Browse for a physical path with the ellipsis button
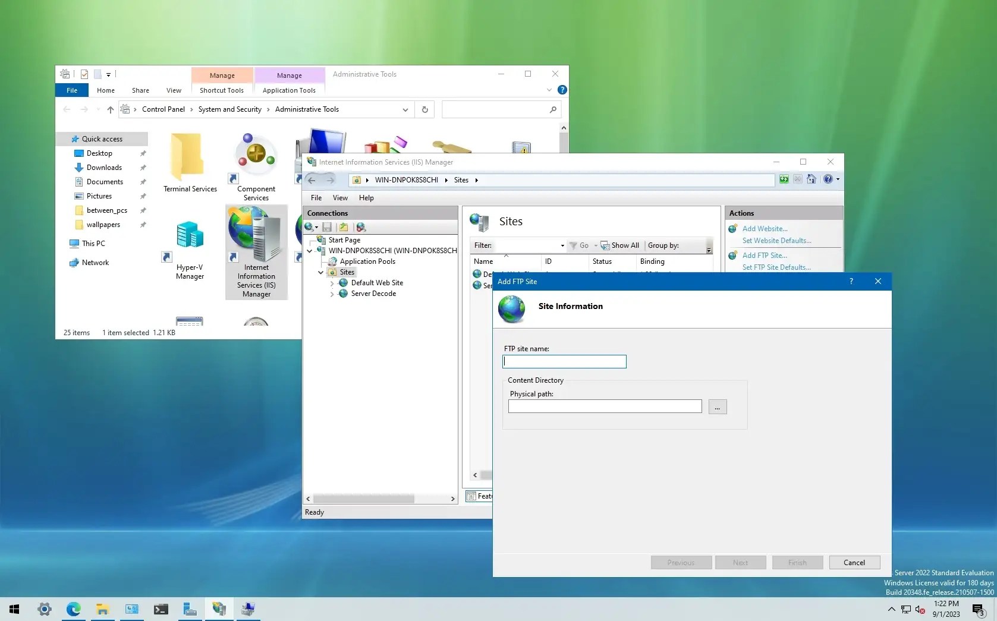 point(717,407)
